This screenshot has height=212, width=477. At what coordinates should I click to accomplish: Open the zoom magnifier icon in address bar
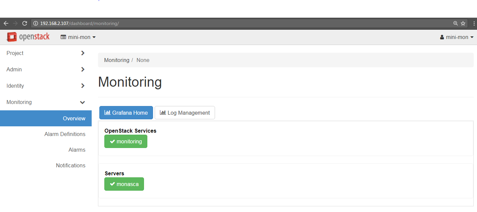point(456,23)
